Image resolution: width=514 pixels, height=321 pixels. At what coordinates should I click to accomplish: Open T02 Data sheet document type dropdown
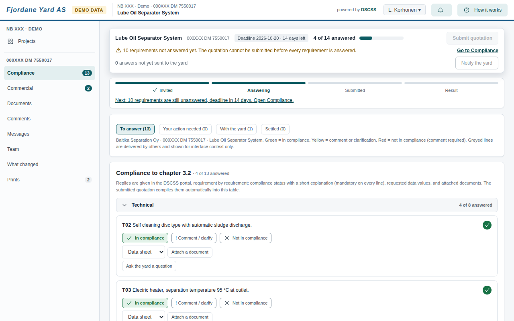coord(143,252)
